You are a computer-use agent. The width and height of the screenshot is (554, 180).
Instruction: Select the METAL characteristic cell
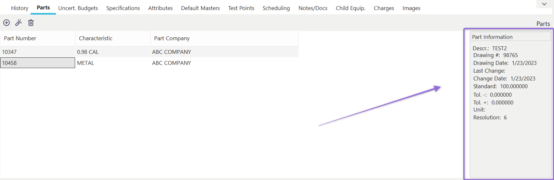[x=86, y=63]
